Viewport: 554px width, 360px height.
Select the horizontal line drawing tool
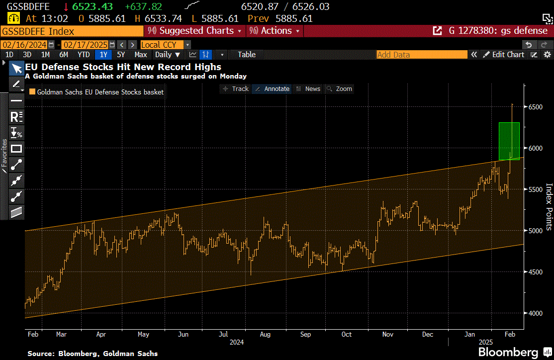16,100
